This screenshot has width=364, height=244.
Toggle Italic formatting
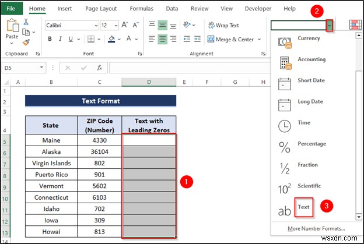coord(60,39)
